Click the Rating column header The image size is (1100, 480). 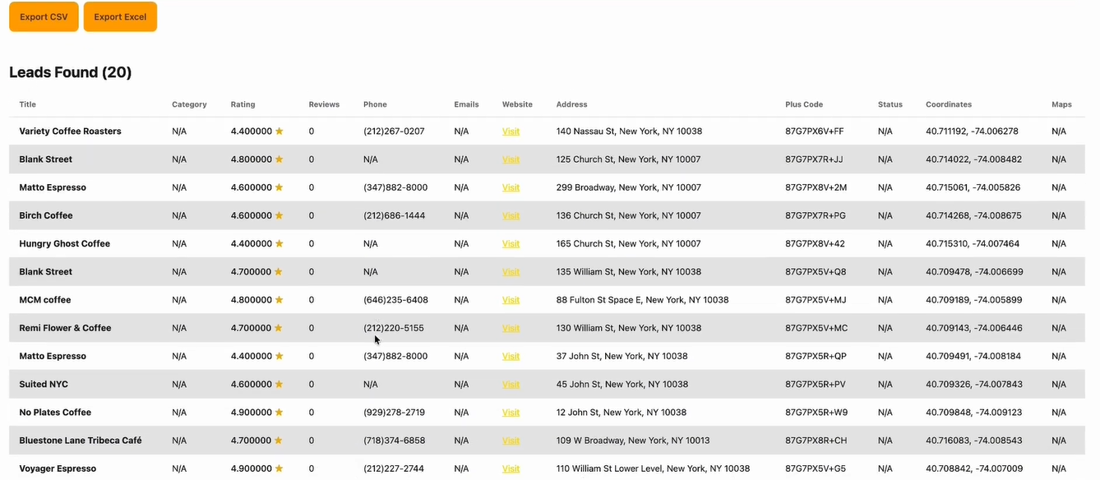click(243, 104)
